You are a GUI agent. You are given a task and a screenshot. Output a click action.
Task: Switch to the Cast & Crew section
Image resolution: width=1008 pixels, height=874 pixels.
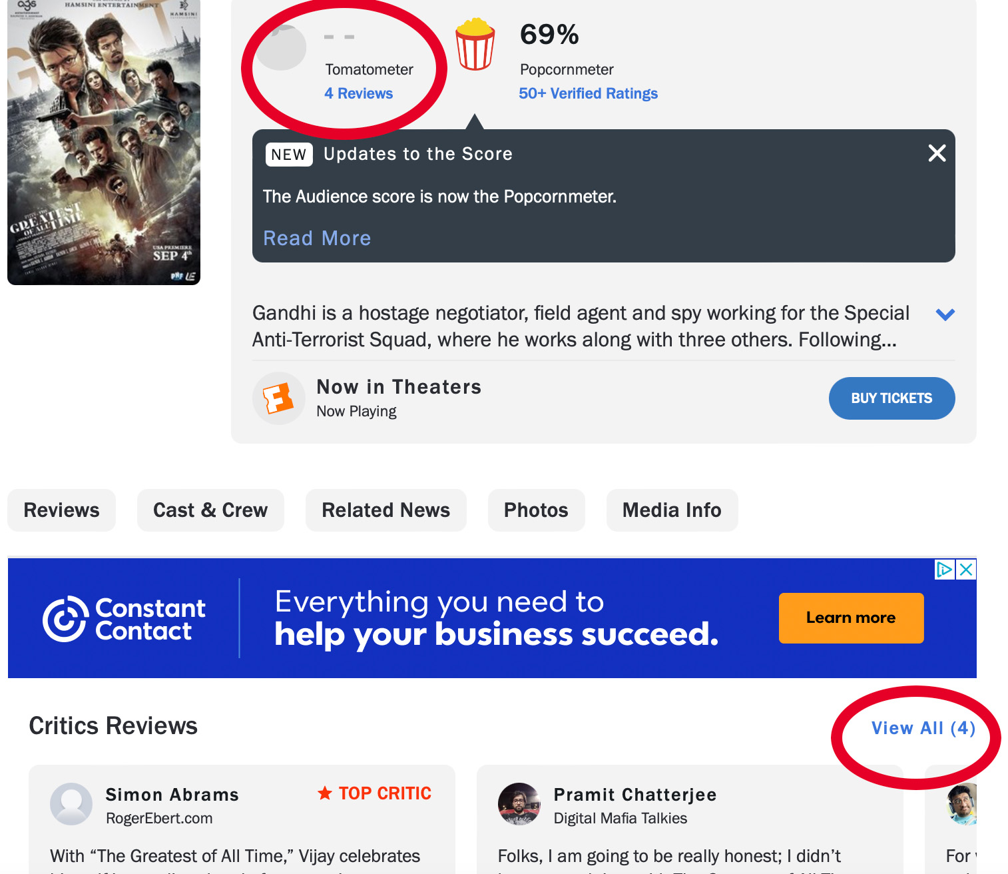[210, 510]
